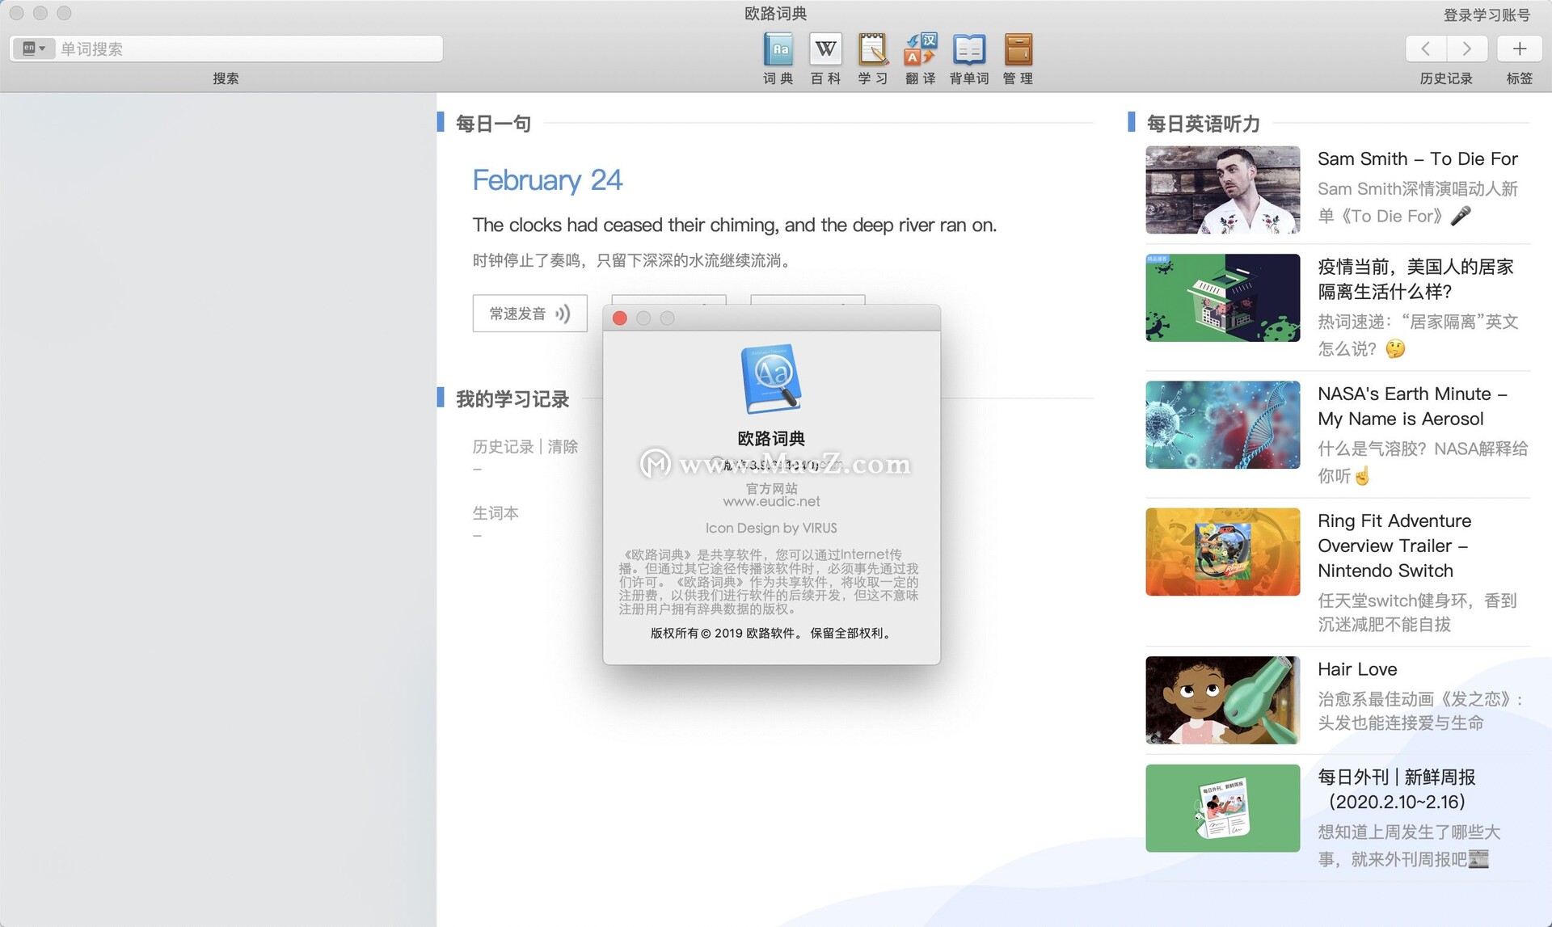Open the 背单词 flashcards toolbar icon

point(969,58)
